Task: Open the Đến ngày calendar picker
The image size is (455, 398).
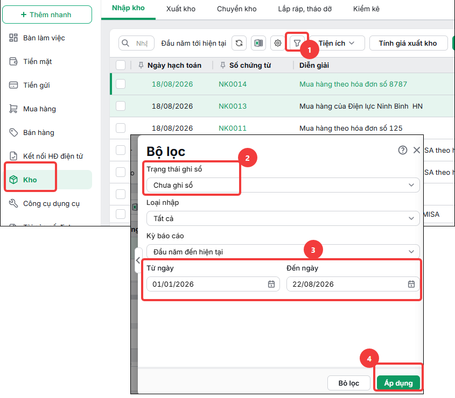Action: pos(411,284)
